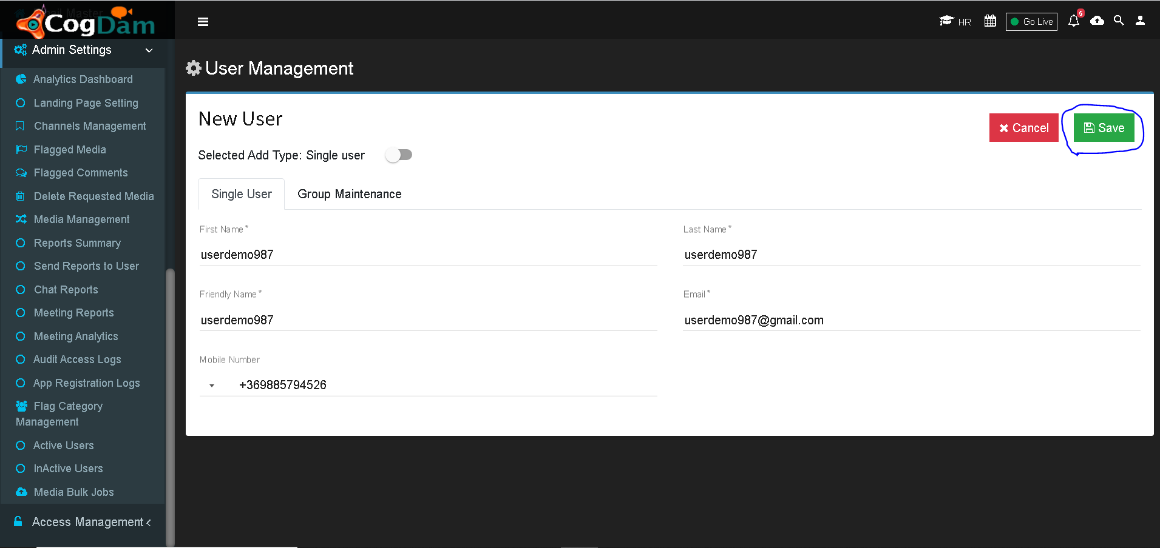Image resolution: width=1160 pixels, height=548 pixels.
Task: Click the Go Live button
Action: coord(1031,22)
